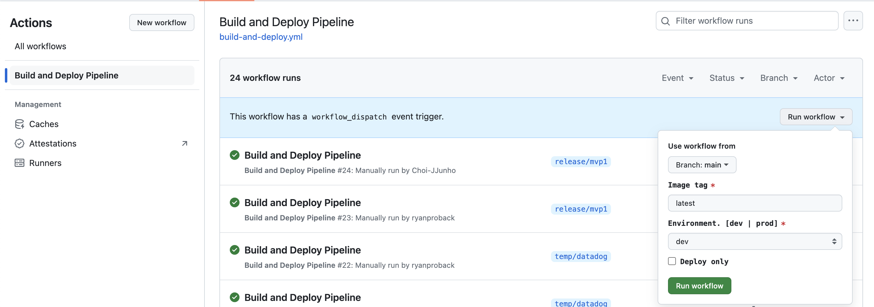Click the Attestations external link arrow
Image resolution: width=874 pixels, height=307 pixels.
click(185, 143)
